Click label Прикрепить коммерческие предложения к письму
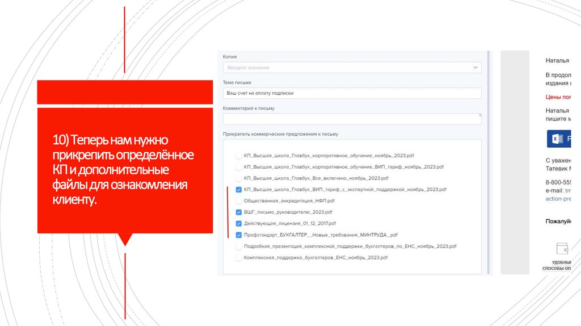 280,134
